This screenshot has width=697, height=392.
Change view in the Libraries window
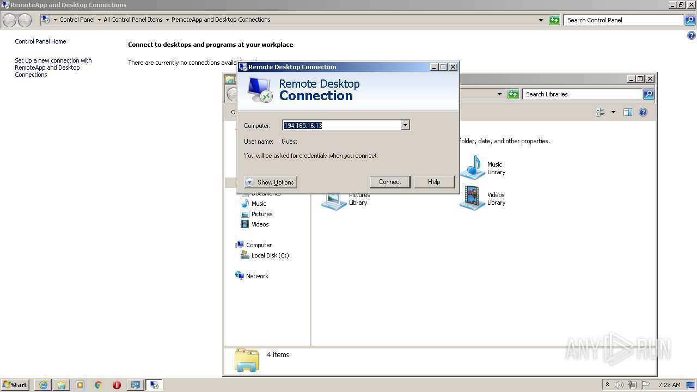[601, 112]
